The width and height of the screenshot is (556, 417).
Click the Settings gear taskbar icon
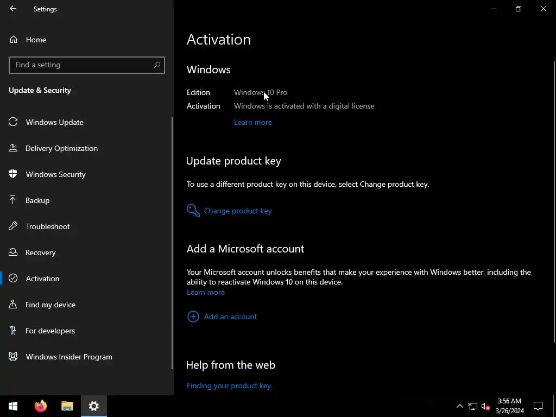click(x=93, y=406)
